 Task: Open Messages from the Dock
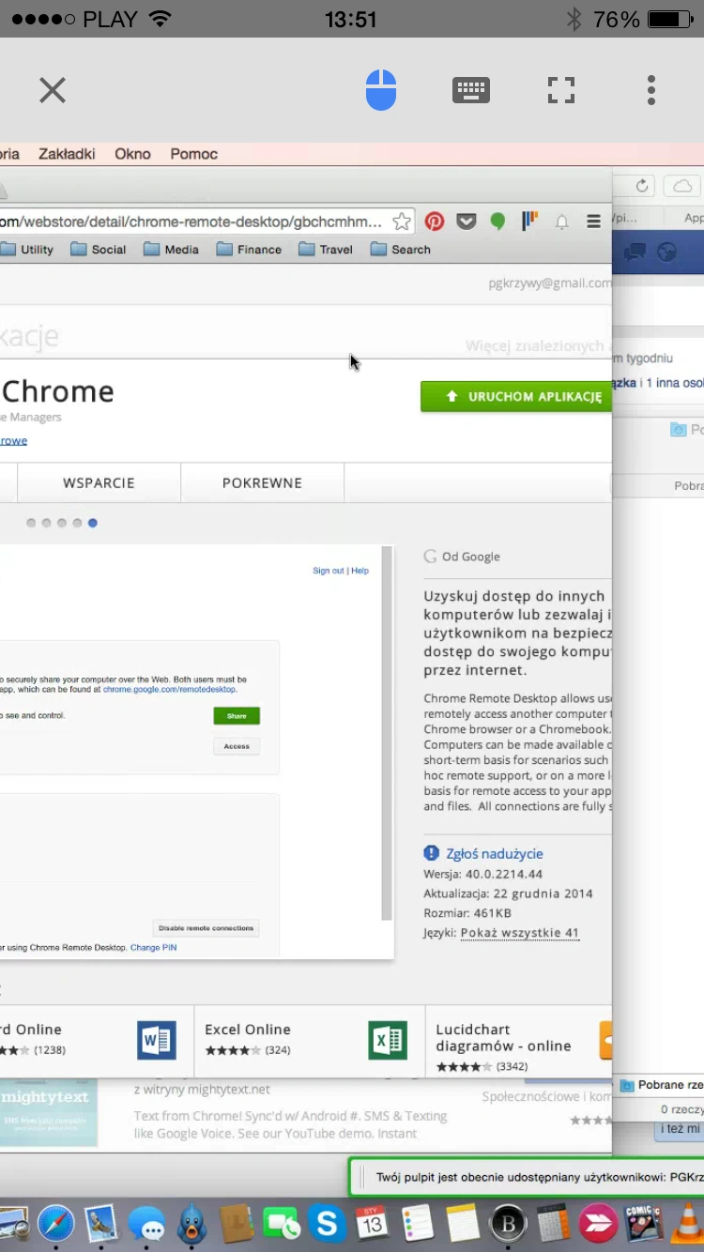146,1224
